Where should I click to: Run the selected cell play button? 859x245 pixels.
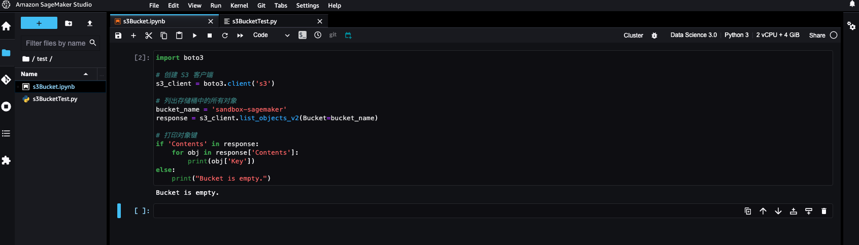point(194,36)
